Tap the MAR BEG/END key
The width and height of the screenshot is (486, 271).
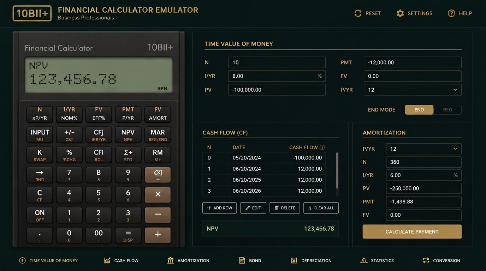click(158, 134)
